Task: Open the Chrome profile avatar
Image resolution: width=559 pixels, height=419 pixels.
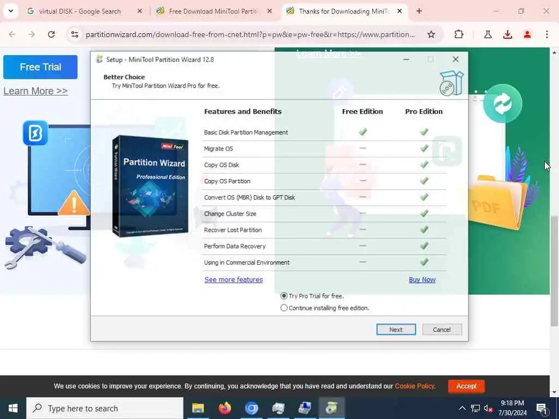Action: coord(527,34)
